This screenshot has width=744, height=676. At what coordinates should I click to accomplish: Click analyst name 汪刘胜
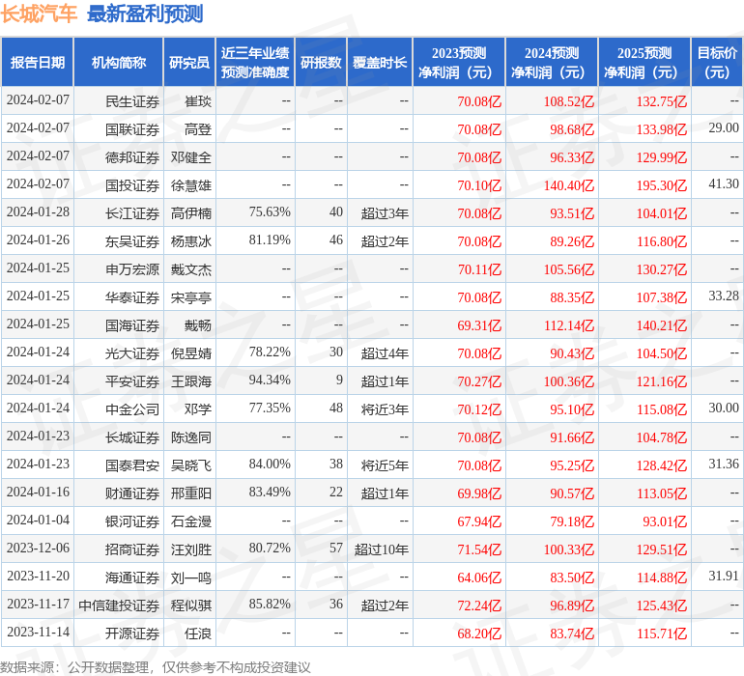191,549
